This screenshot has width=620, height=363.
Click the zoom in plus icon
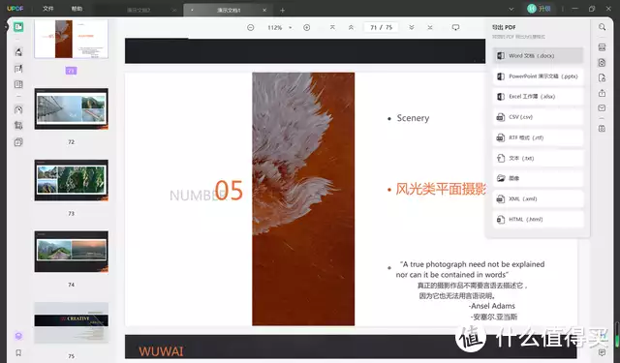(306, 28)
